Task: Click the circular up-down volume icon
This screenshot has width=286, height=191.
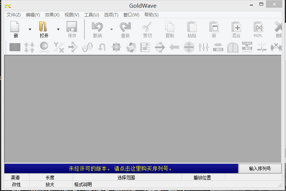Action: (x=189, y=47)
